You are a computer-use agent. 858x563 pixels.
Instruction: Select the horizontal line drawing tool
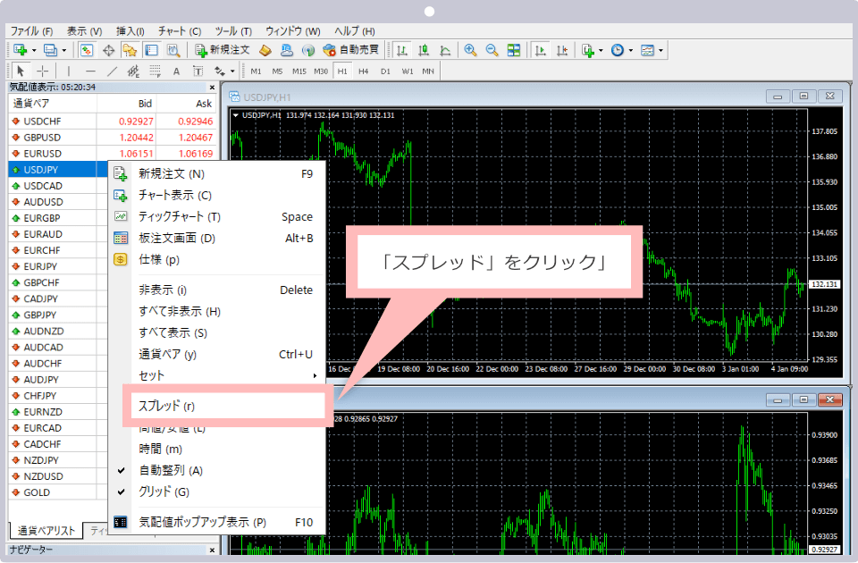click(90, 71)
